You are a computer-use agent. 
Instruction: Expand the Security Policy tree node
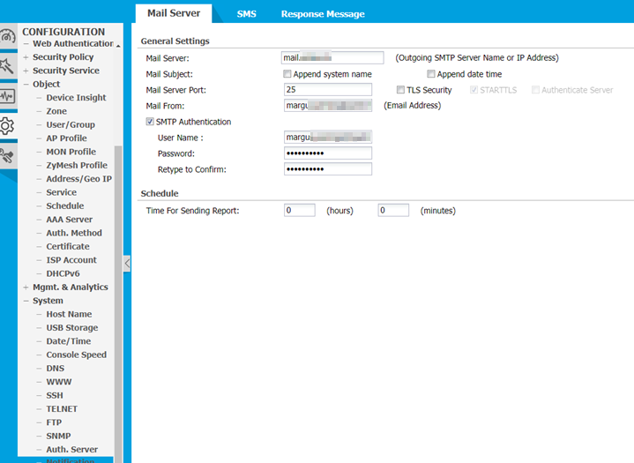(62, 57)
